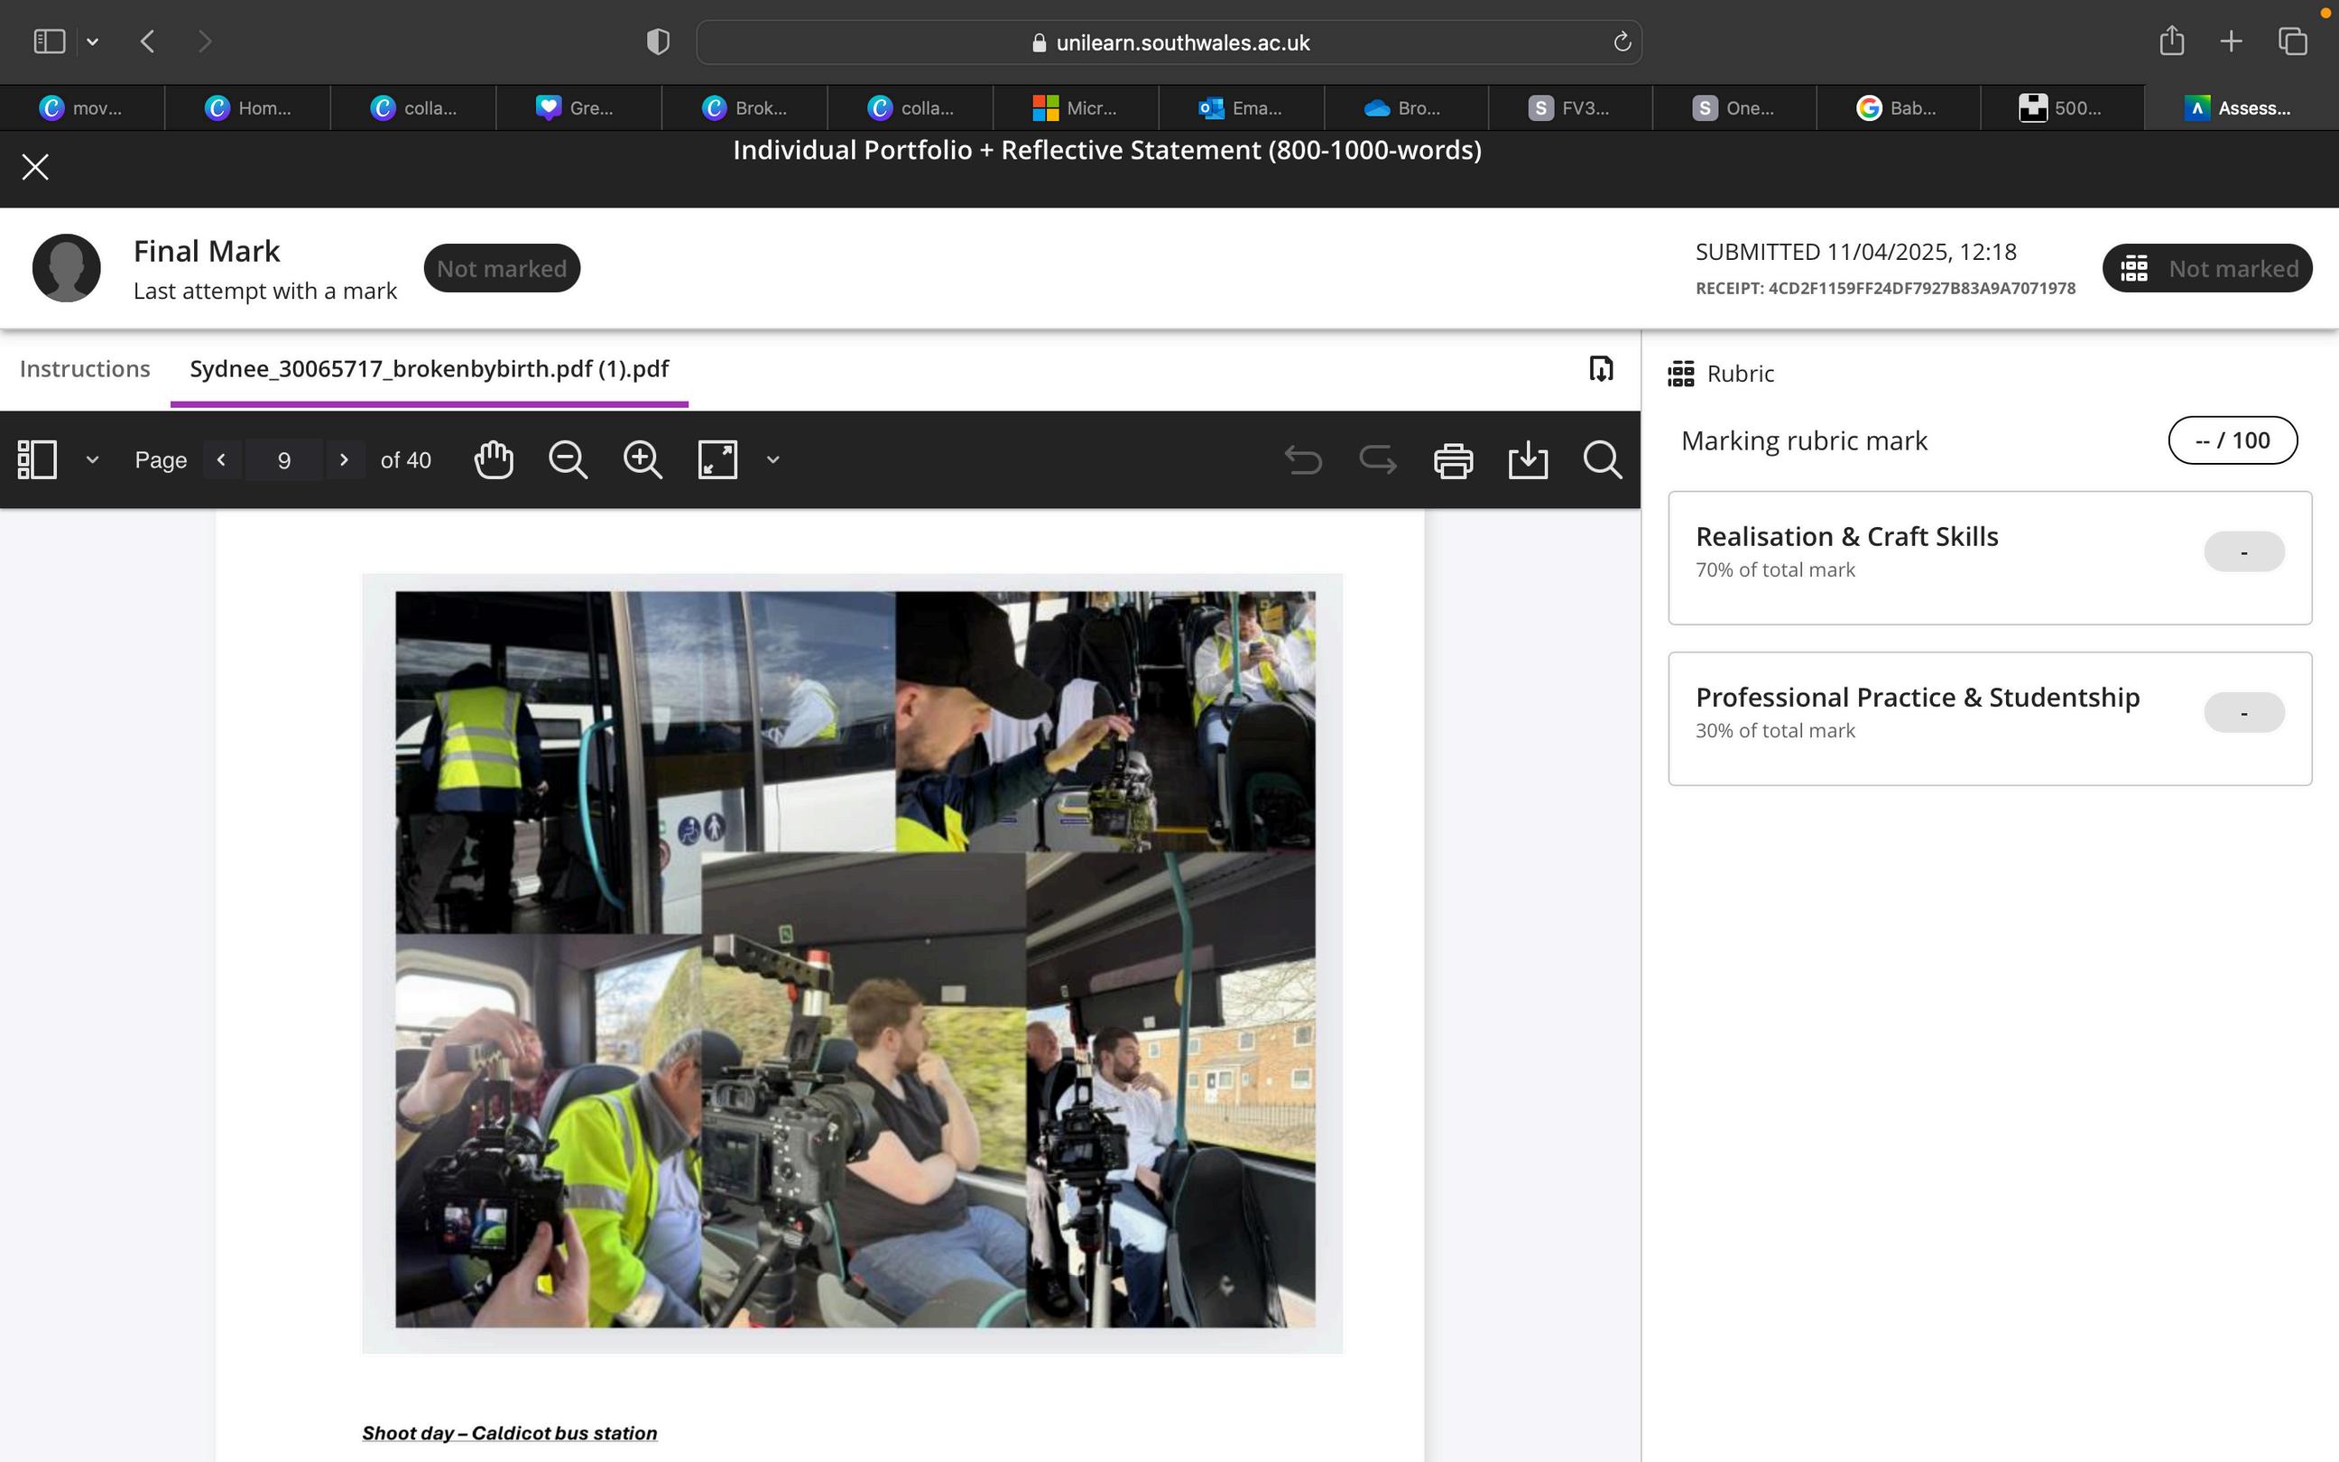Toggle the PDF sidebar panel view

click(x=38, y=459)
